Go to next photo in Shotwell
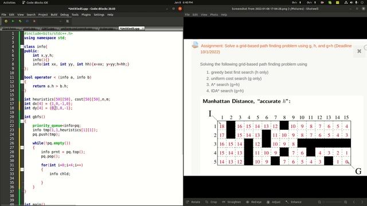The width and height of the screenshot is (367, 206). (362, 202)
